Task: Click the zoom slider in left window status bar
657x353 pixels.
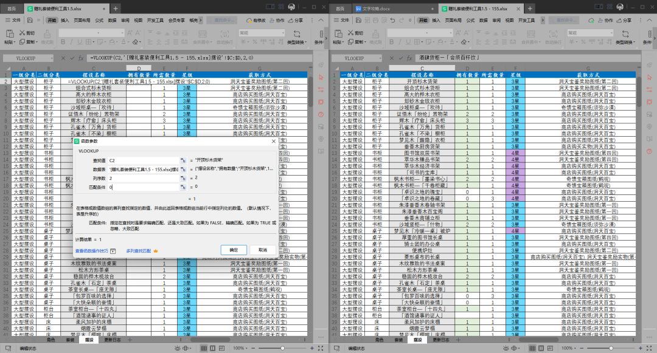Action: click(282, 348)
